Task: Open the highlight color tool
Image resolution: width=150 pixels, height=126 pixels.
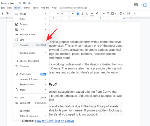Action: click(x=97, y=13)
